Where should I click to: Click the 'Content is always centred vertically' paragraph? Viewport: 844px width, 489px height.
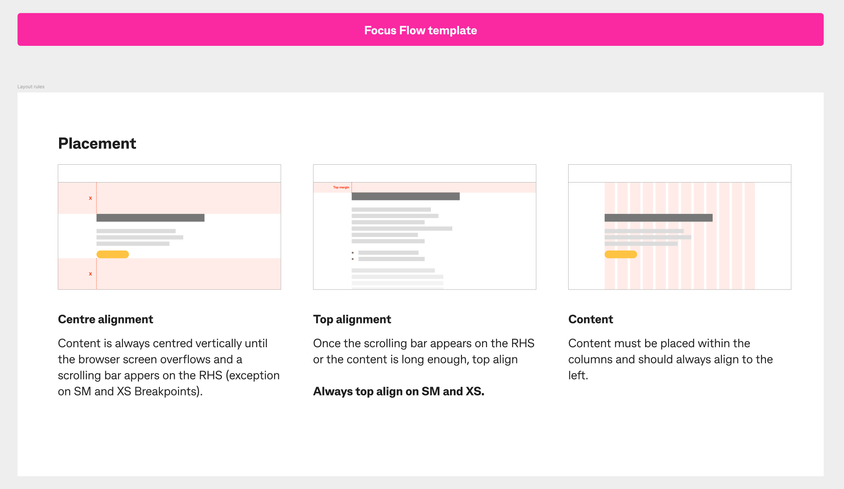(169, 367)
